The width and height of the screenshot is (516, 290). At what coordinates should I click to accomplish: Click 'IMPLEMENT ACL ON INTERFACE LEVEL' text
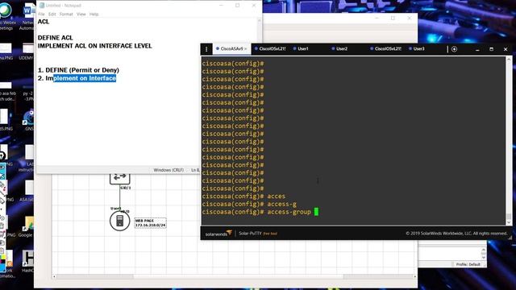coord(95,46)
